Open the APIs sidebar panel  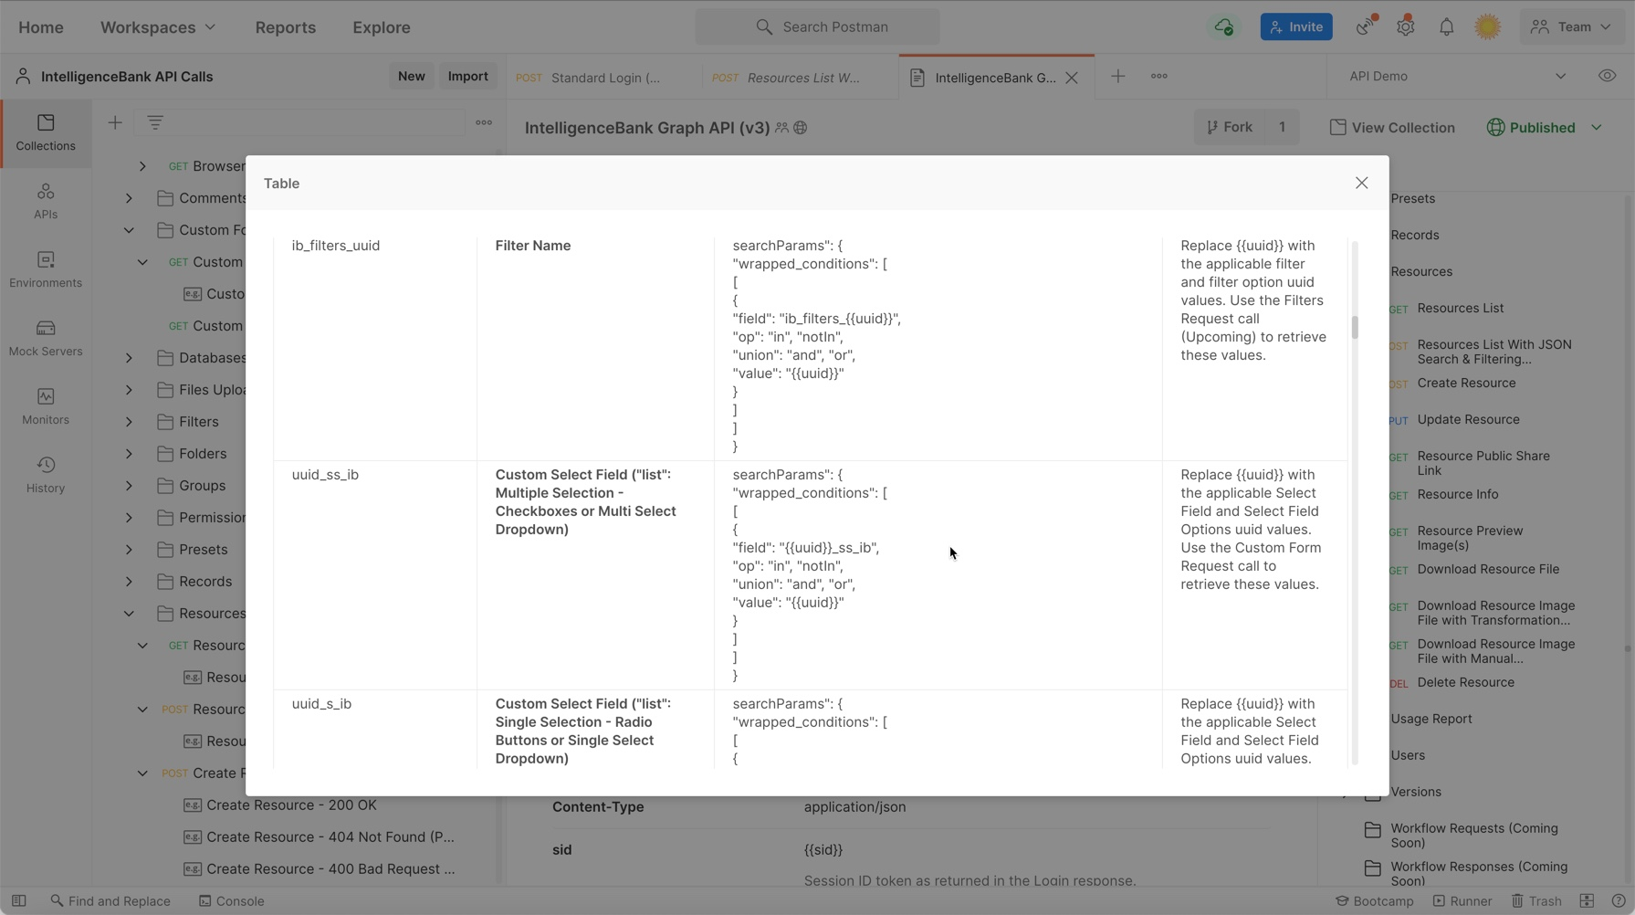(46, 202)
